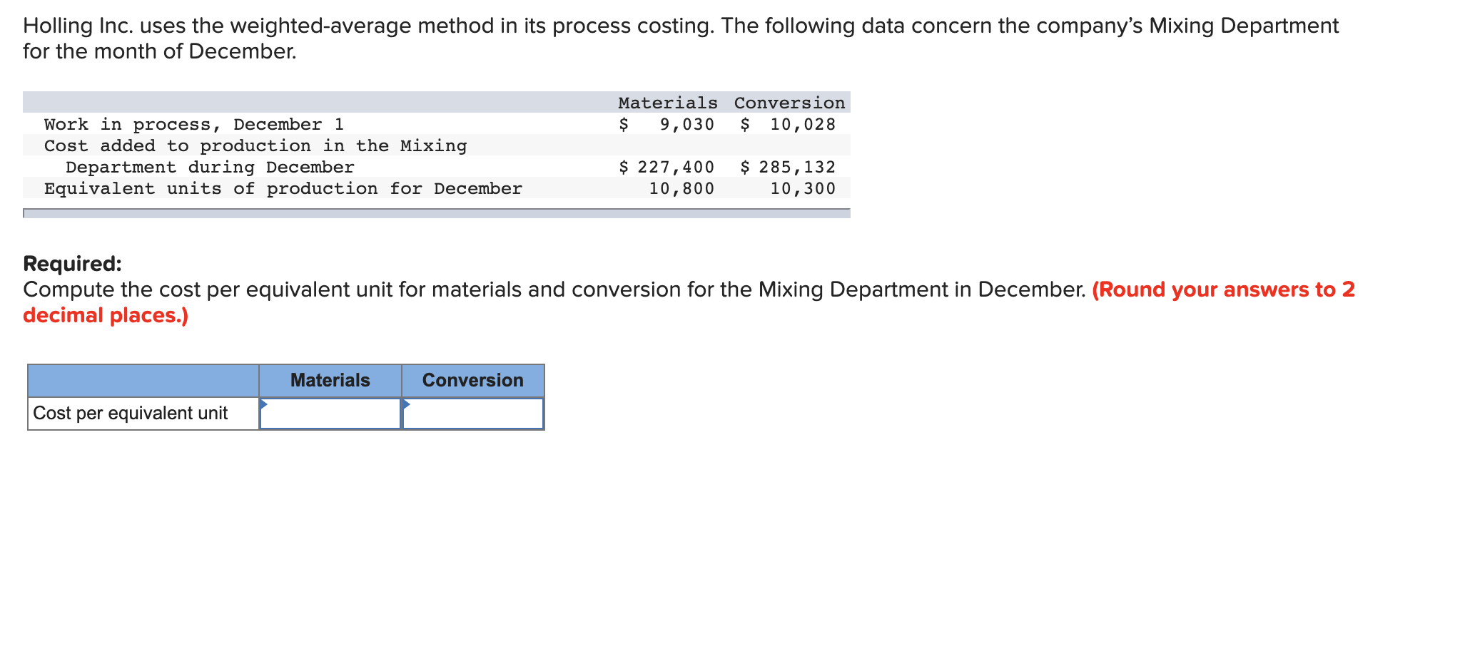
Task: Click the Materials answer input field
Action: (x=330, y=414)
